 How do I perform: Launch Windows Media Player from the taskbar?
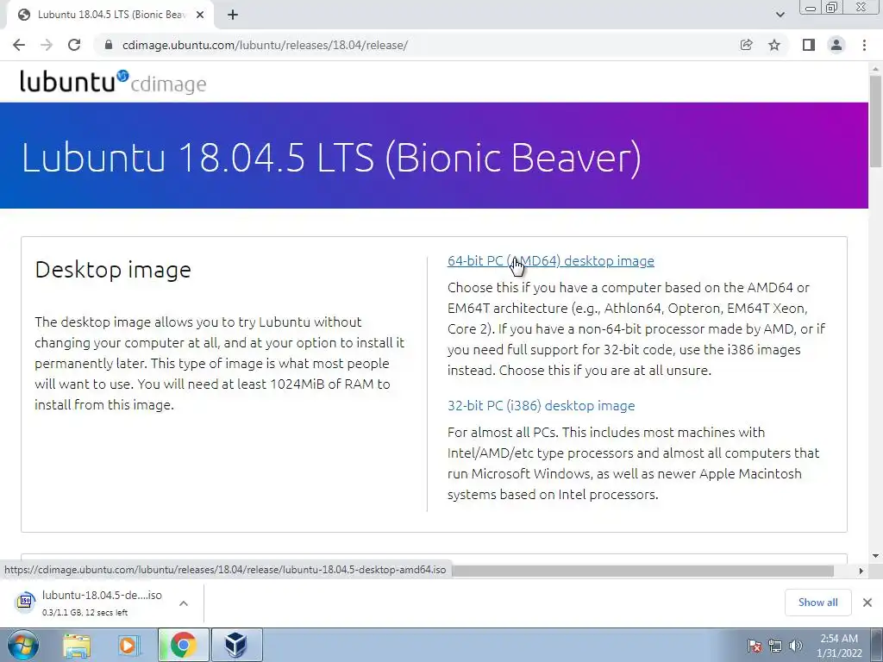click(x=128, y=645)
